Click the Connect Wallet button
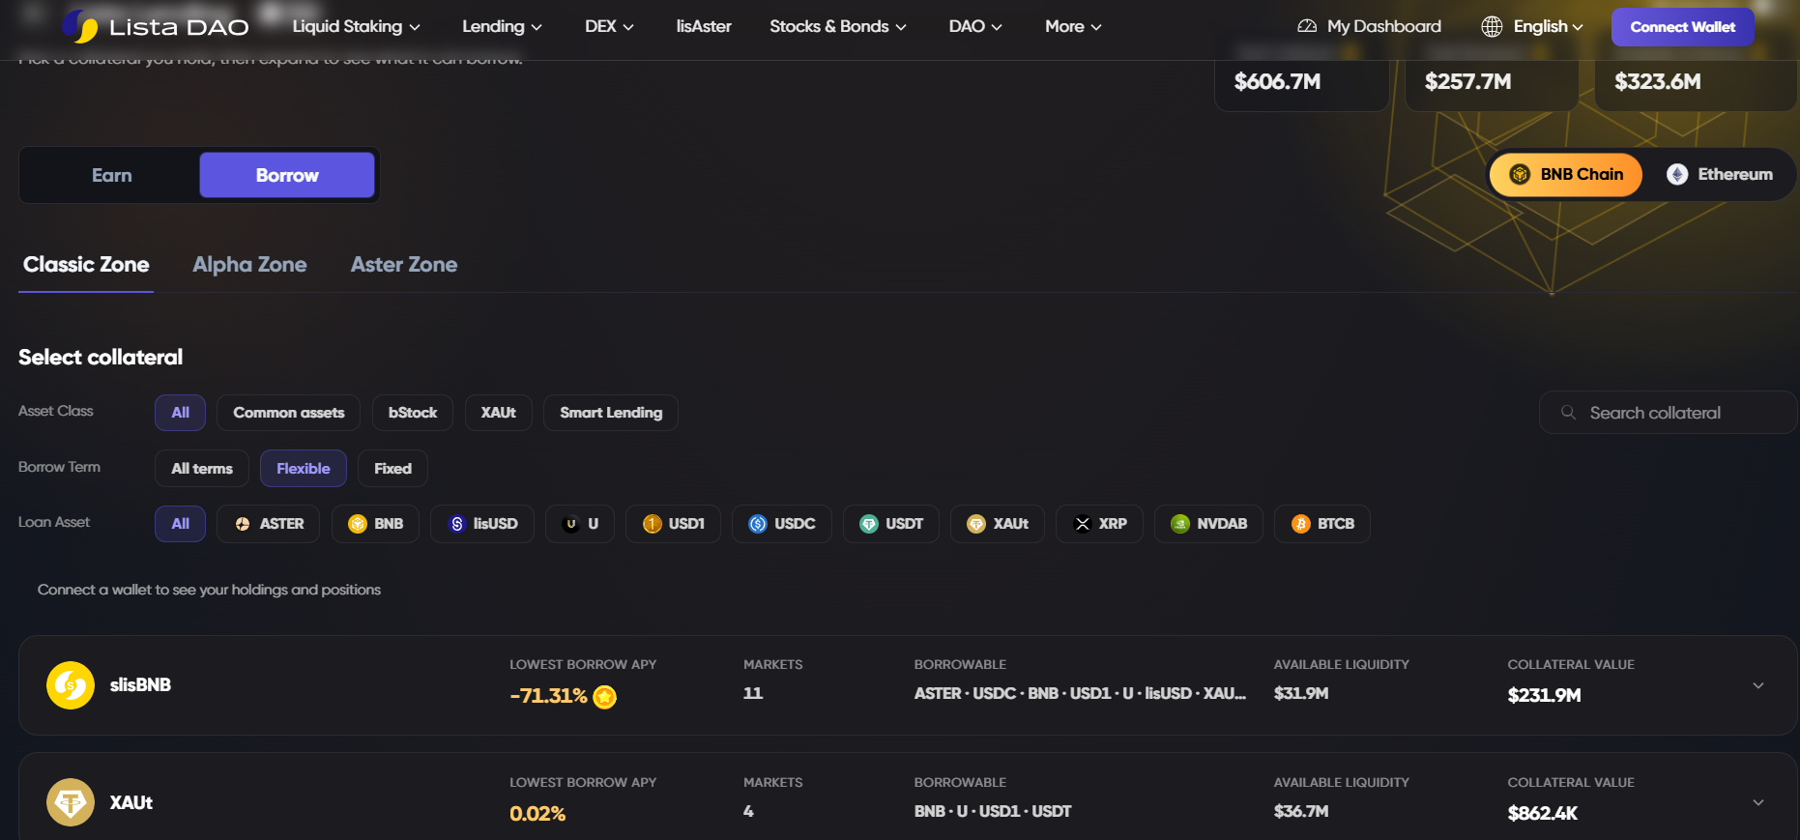Screen dimensions: 1800x840 pos(1683,27)
